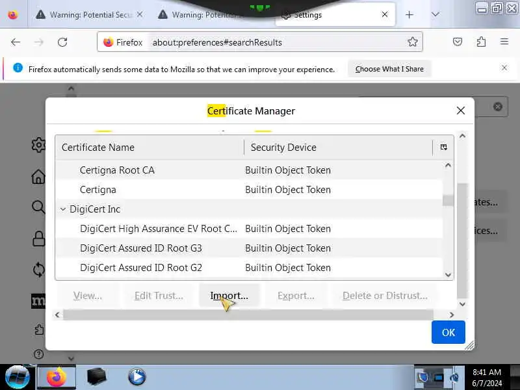
Task: Open Firefox Support help icon
Action: pyautogui.click(x=39, y=354)
